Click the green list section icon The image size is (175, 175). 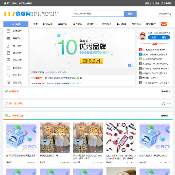6,116
